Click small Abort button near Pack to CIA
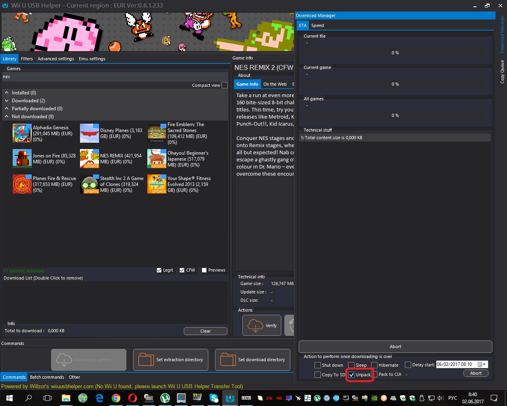The image size is (507, 406). coord(476,373)
